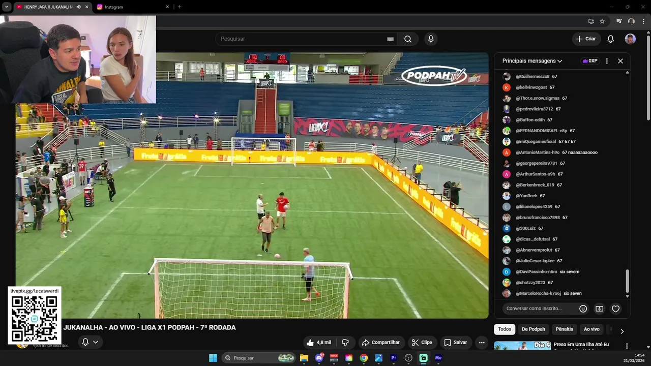Open Voicemeeter from taskbar
This screenshot has height=366, width=651.
click(x=334, y=358)
